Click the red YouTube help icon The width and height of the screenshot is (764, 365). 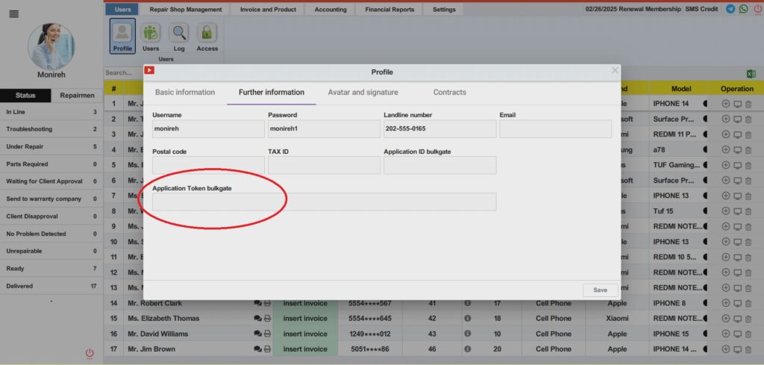149,70
